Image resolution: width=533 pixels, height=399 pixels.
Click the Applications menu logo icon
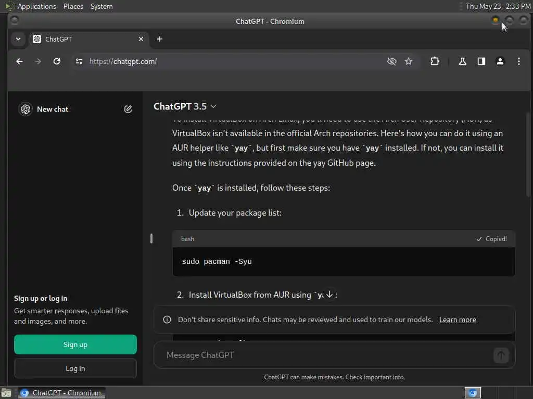pos(9,6)
